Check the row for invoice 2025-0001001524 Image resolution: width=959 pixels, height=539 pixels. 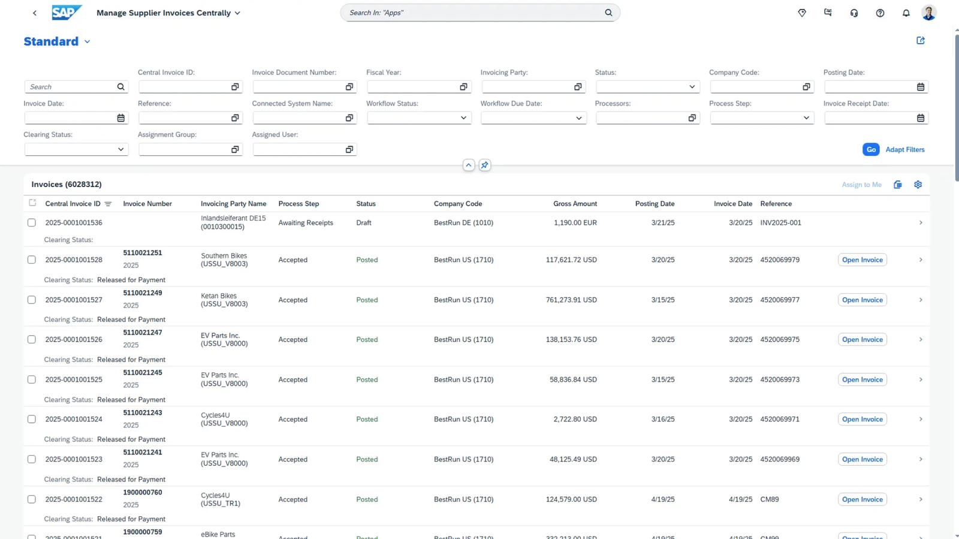click(x=32, y=419)
